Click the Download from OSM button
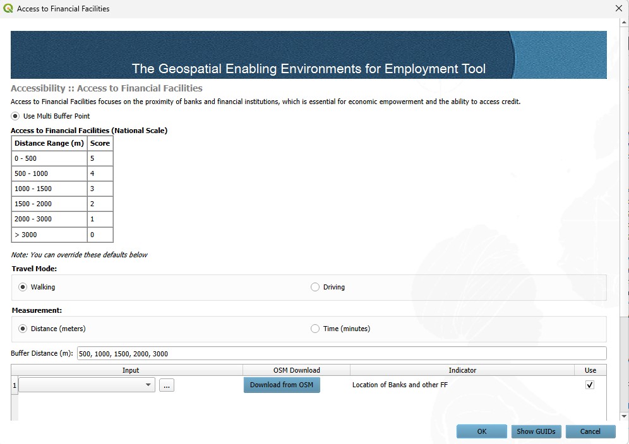Screen dimensions: 629x444 pyautogui.click(x=282, y=385)
